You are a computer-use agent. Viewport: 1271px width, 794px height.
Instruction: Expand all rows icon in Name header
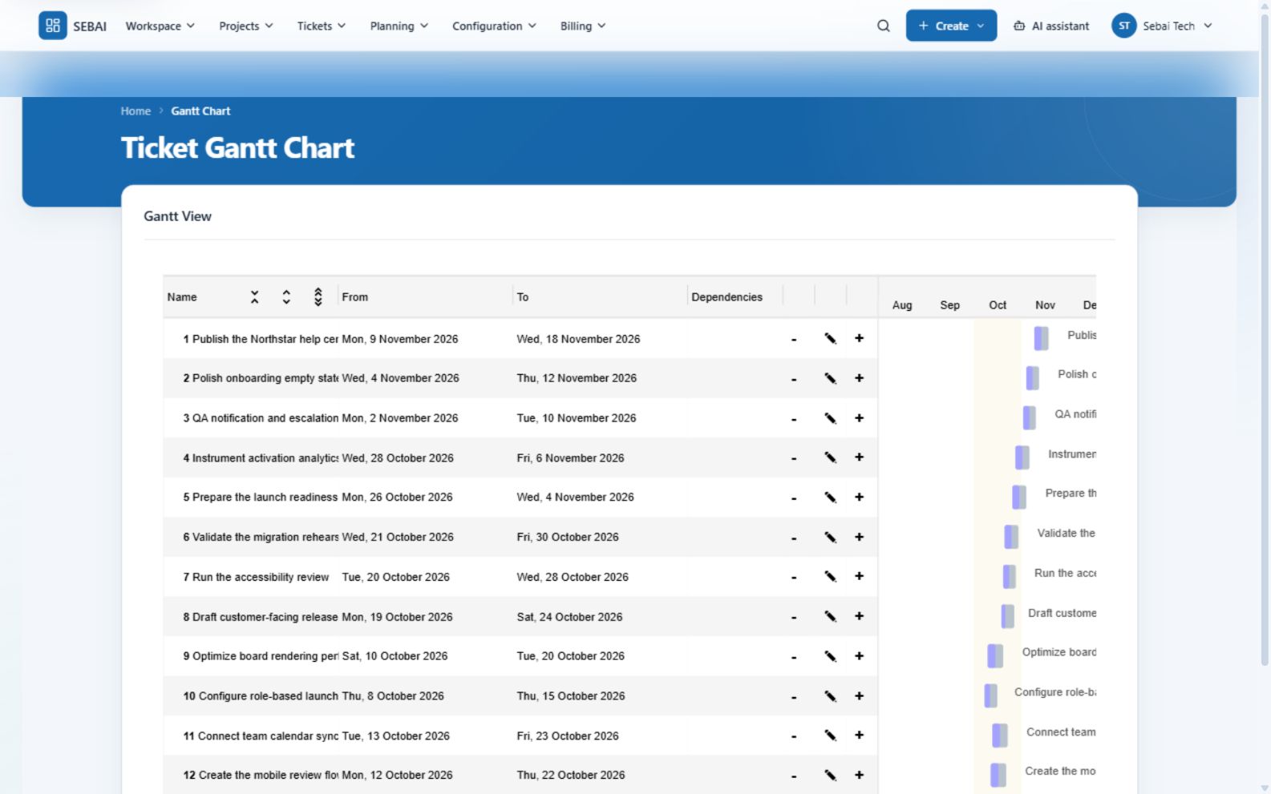[318, 297]
